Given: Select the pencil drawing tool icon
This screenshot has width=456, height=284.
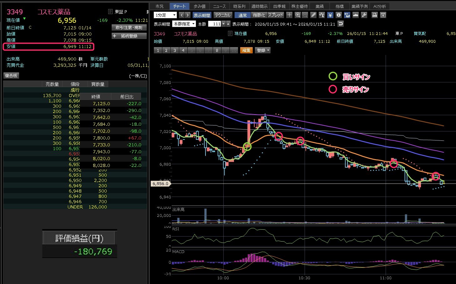Looking at the screenshot, I should [313, 15].
